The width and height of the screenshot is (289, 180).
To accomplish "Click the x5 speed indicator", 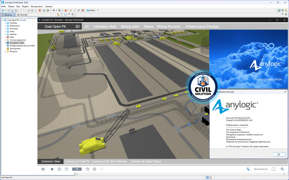I will pos(77,169).
